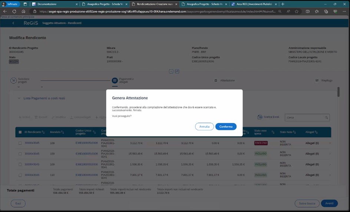Check the first row with ESCLUSO status
This screenshot has width=350, height=212.
[20, 143]
